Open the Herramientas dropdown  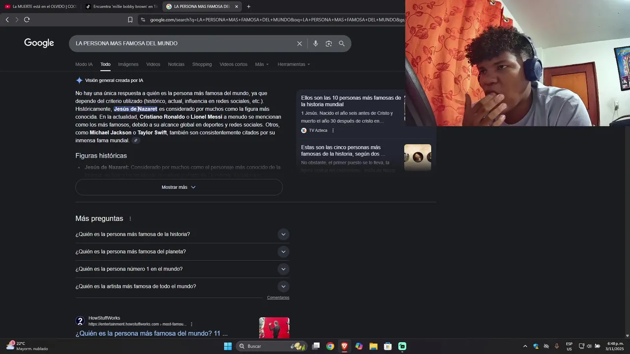[294, 64]
